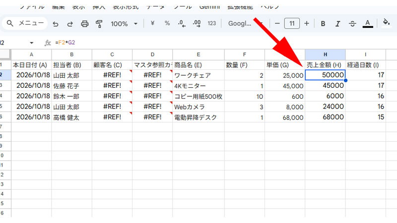Select the cell with value 25,000

pos(285,75)
